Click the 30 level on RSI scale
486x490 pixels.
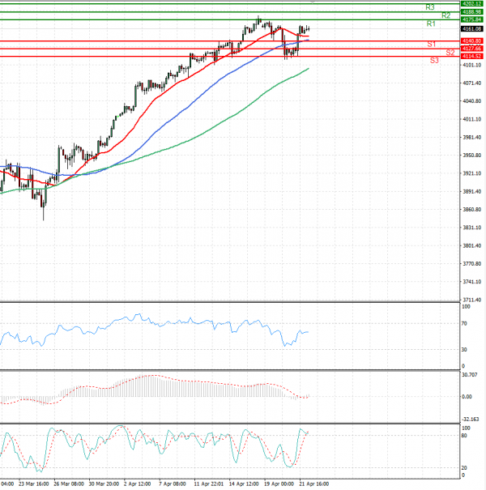(464, 350)
